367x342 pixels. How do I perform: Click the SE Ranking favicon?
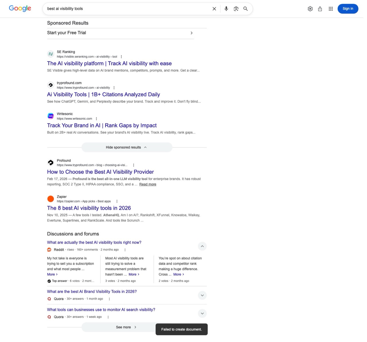[x=50, y=54]
